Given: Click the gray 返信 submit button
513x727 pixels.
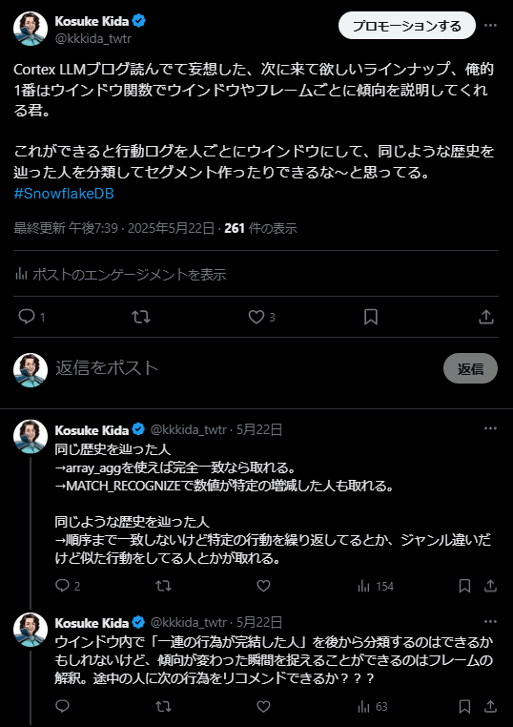Looking at the screenshot, I should click(470, 368).
